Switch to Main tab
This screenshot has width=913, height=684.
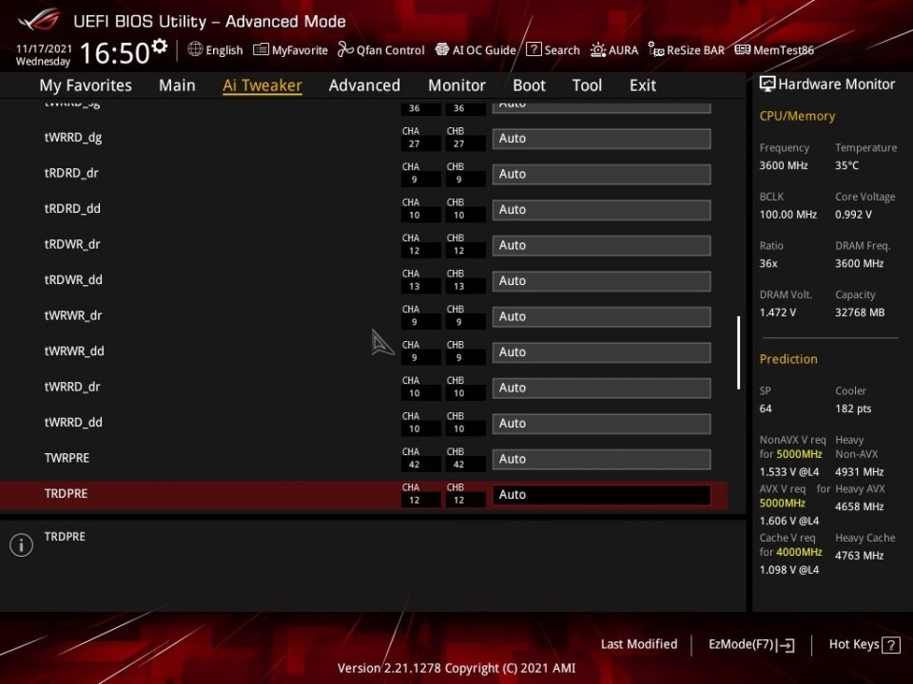(x=177, y=85)
